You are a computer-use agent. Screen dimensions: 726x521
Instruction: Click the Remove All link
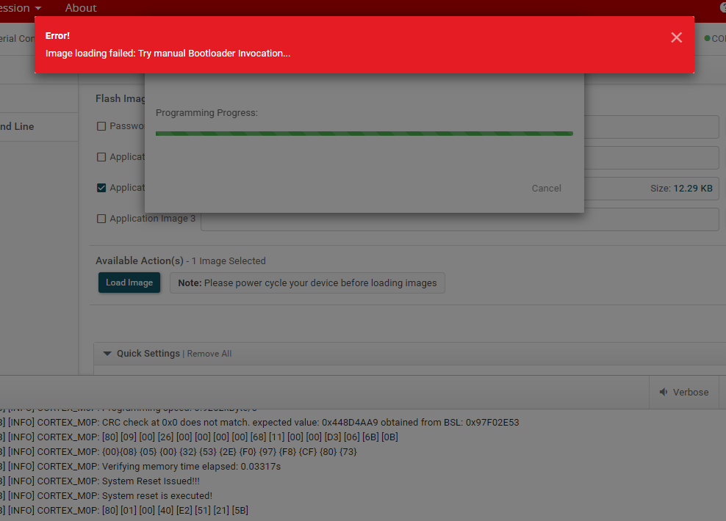click(209, 354)
